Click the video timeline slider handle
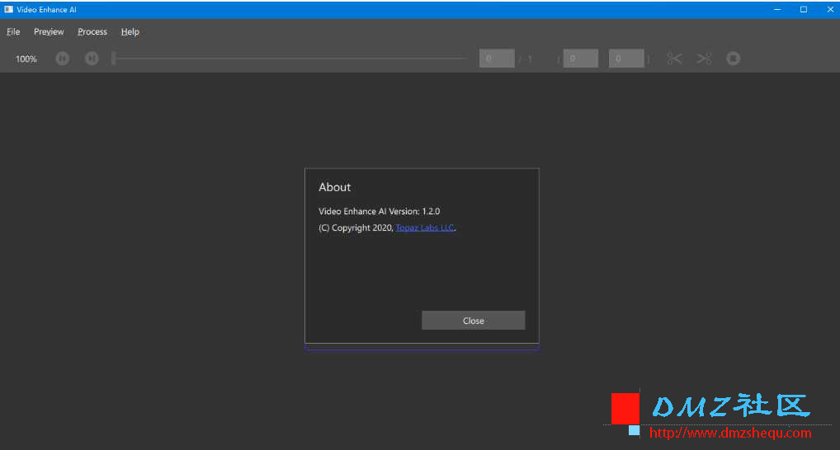Viewport: 840px width, 450px height. click(114, 59)
